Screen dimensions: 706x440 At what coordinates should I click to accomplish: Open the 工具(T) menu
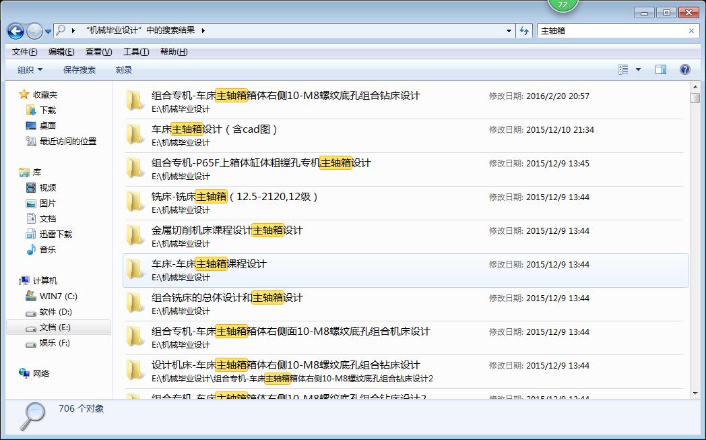pos(136,52)
